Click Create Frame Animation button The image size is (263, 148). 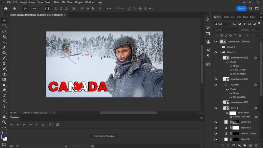pos(104,136)
